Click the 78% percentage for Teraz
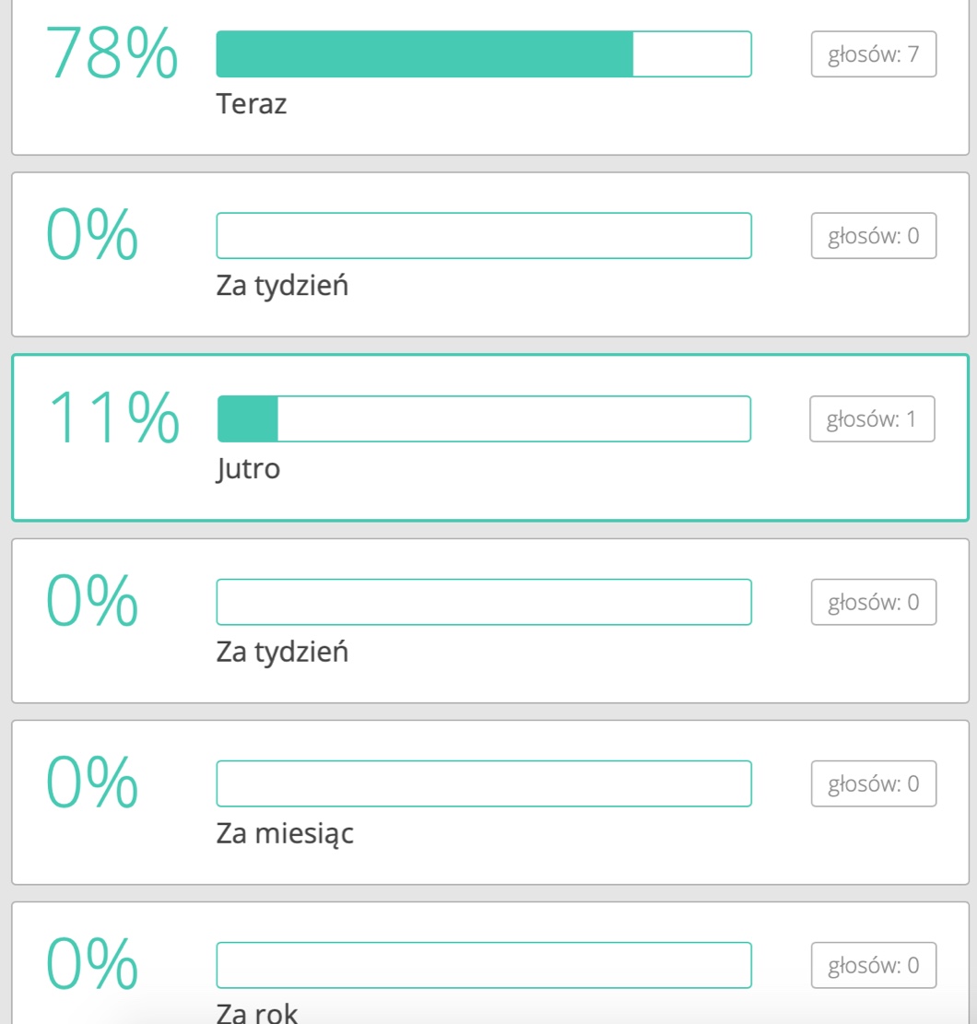The image size is (977, 1024). [x=112, y=53]
